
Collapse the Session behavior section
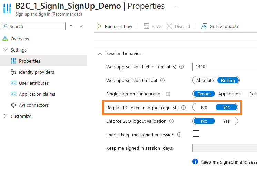(100, 54)
